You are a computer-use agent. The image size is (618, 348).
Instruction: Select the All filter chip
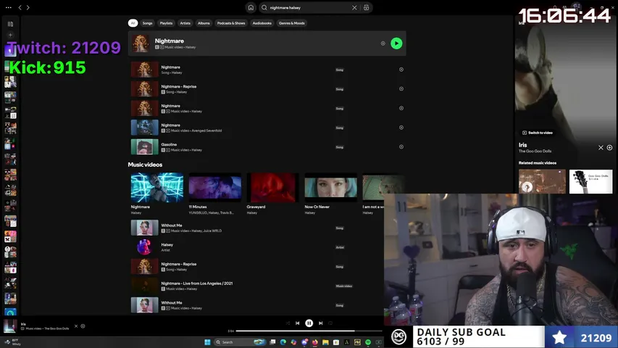pyautogui.click(x=133, y=23)
